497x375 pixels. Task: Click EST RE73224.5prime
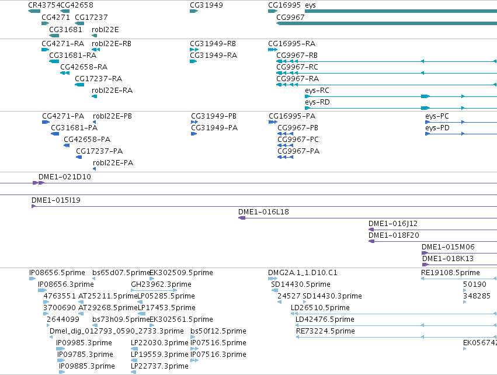pyautogui.click(x=325, y=332)
